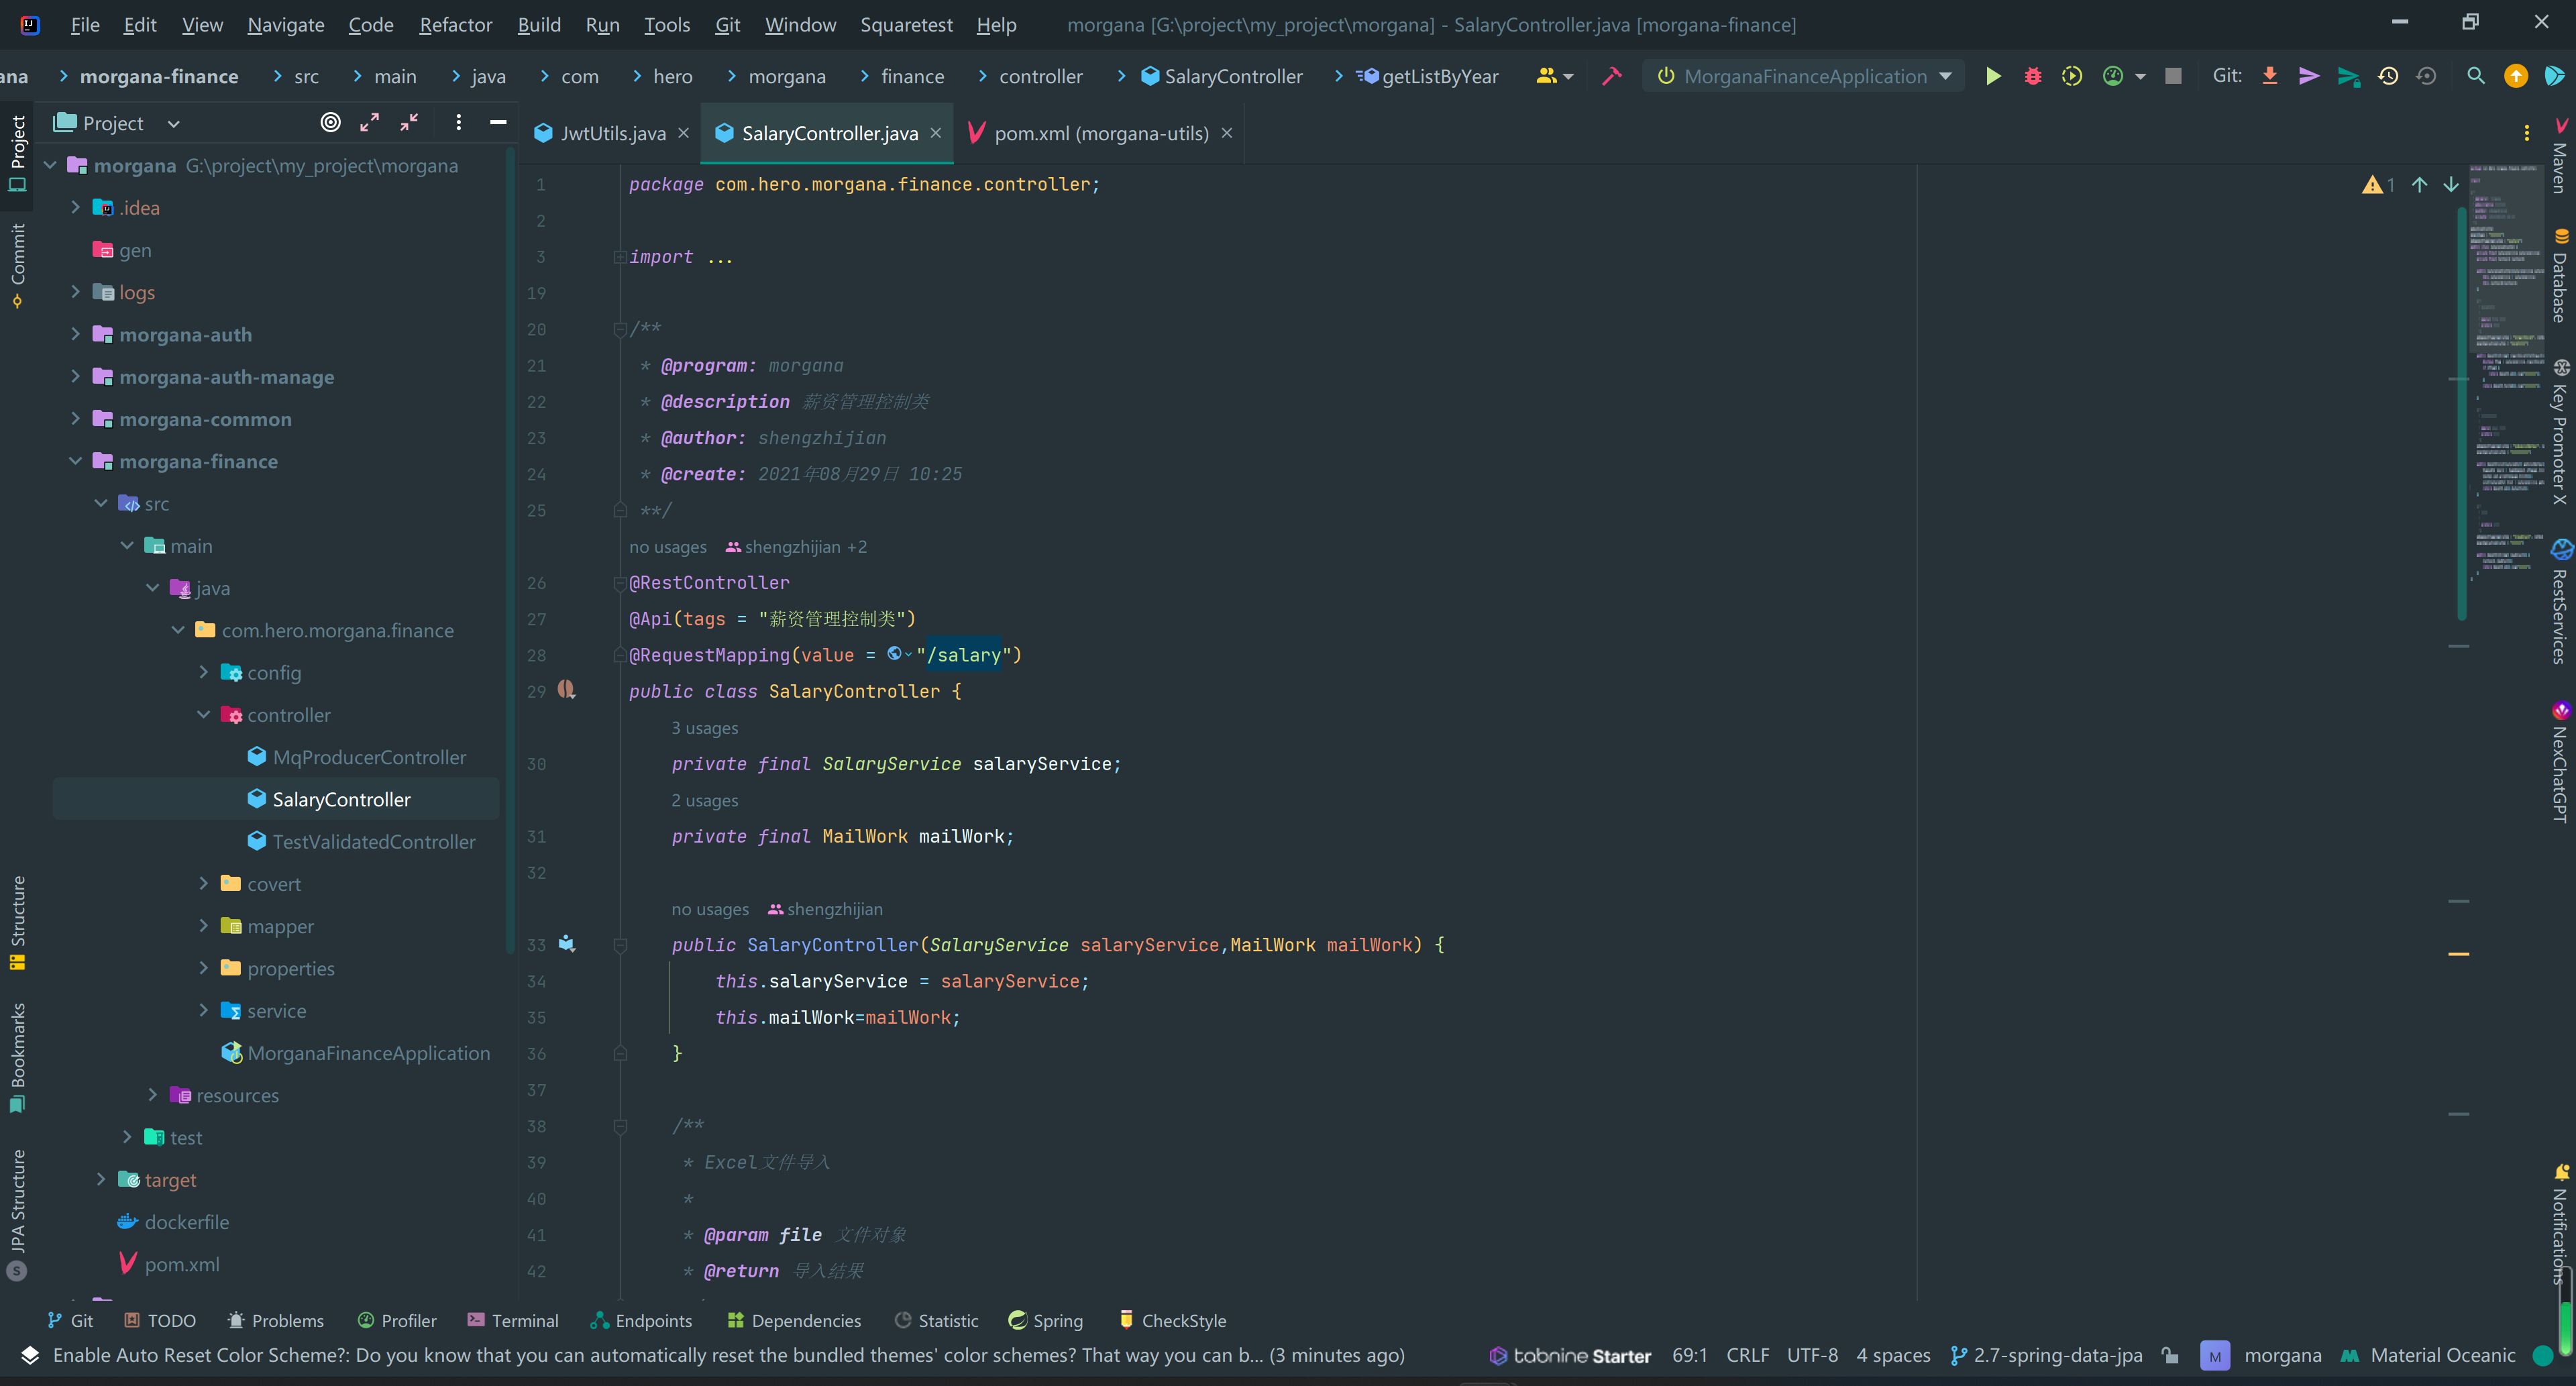Switch to pom.xml (morgana-utils) tab
The height and width of the screenshot is (1386, 2576).
(1100, 133)
